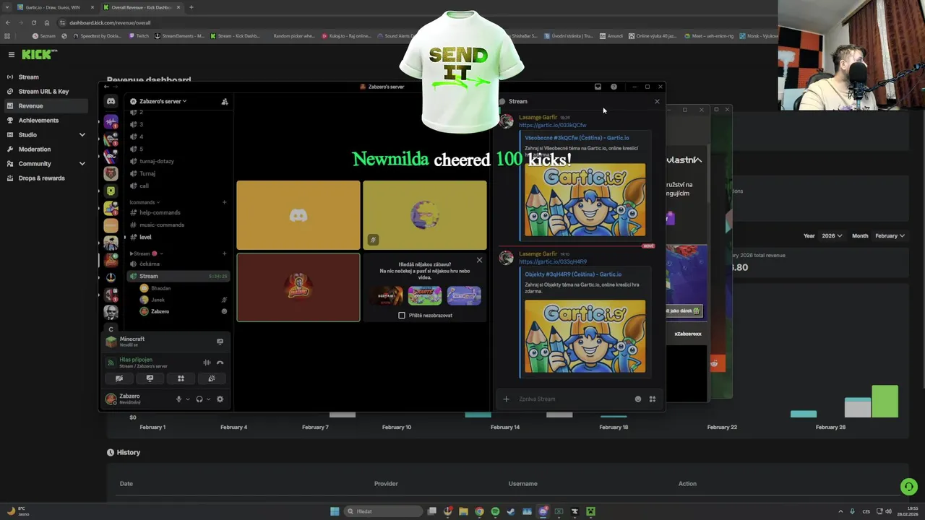The image size is (925, 520).
Task: Open the Kick support chat bubble
Action: tap(909, 487)
